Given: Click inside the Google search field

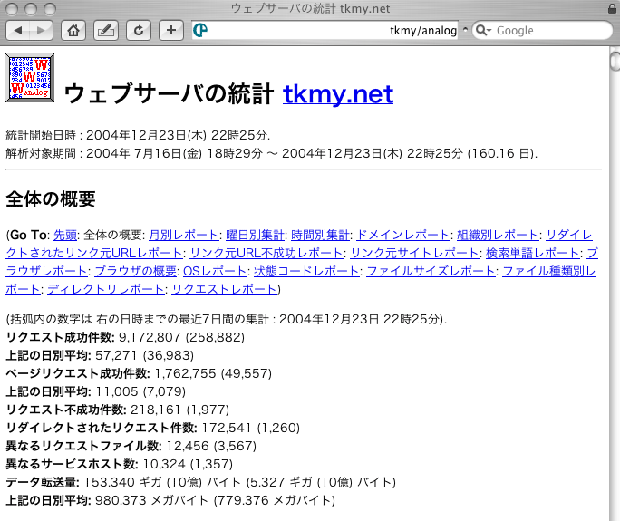Looking at the screenshot, I should [x=548, y=30].
